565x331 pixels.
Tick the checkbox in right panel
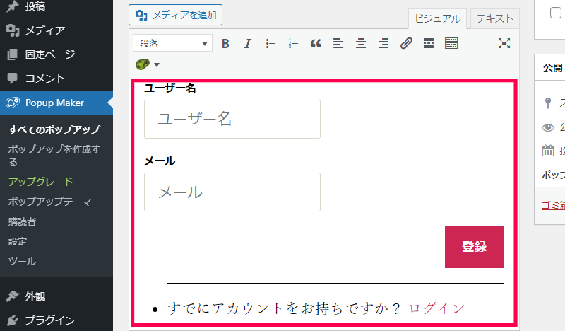click(555, 13)
